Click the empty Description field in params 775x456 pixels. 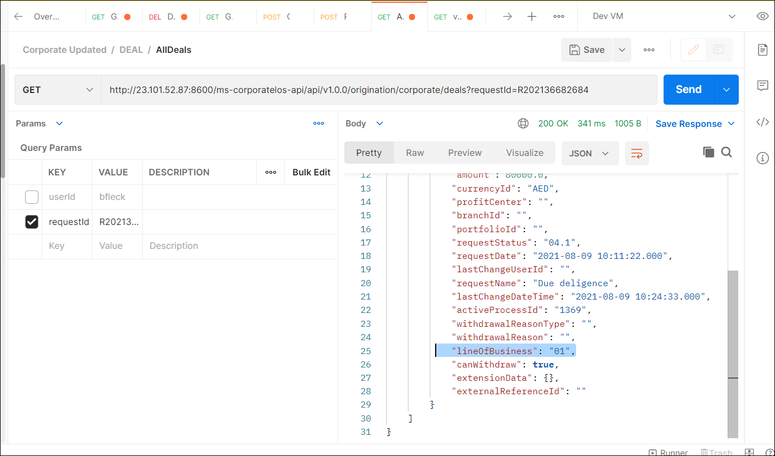point(240,246)
